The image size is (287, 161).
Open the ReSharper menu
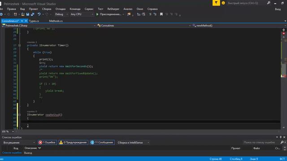[x=113, y=9]
